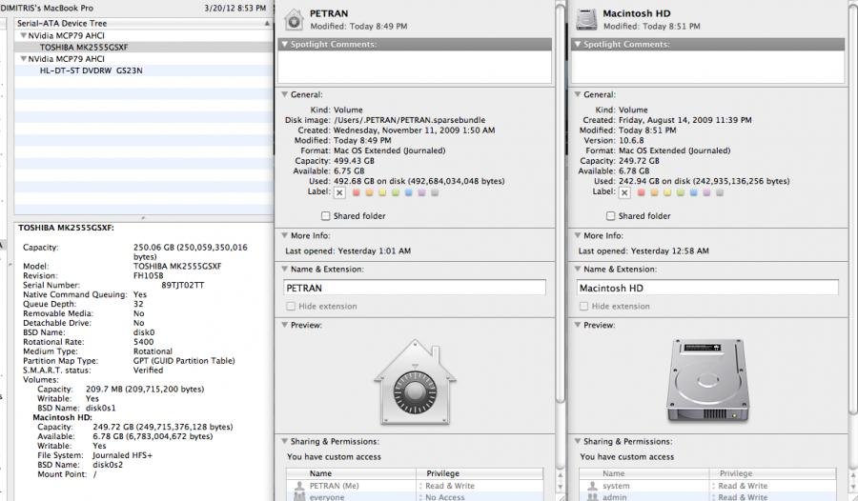
Task: Collapse Name & Extension section in PETRAN window
Action: (284, 270)
